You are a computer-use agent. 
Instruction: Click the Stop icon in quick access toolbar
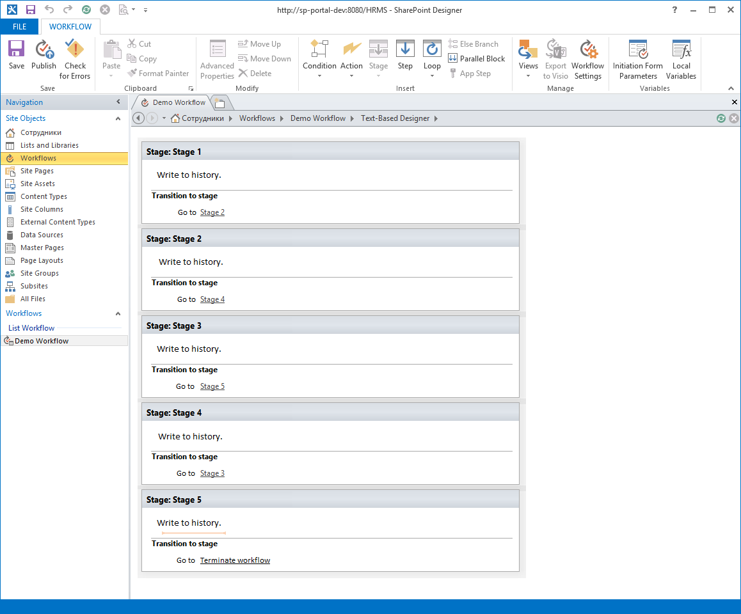(105, 10)
